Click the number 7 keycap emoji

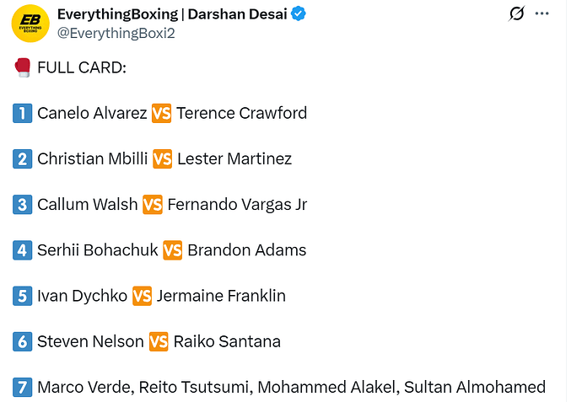point(23,388)
